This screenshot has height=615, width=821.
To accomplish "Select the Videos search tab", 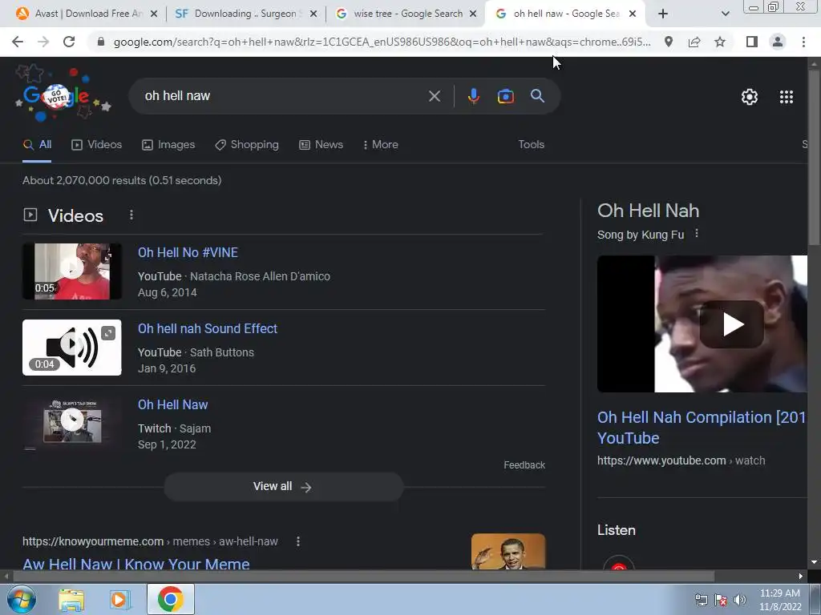I will click(97, 144).
